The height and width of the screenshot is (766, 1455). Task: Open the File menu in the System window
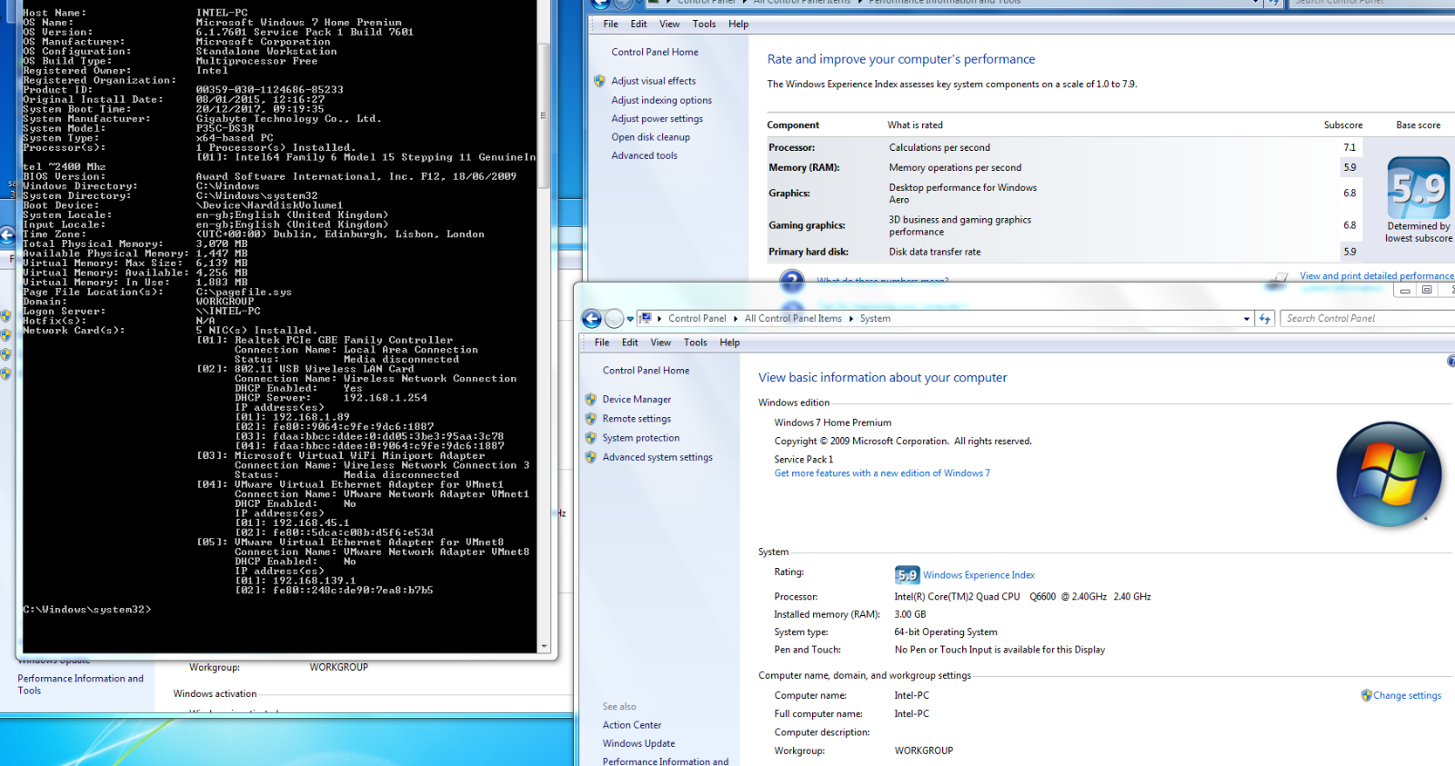click(602, 343)
